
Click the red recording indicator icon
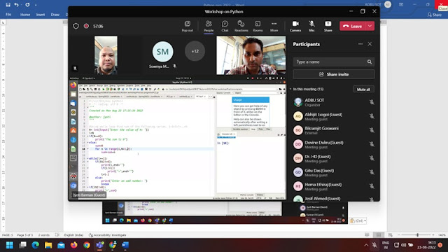(x=86, y=26)
